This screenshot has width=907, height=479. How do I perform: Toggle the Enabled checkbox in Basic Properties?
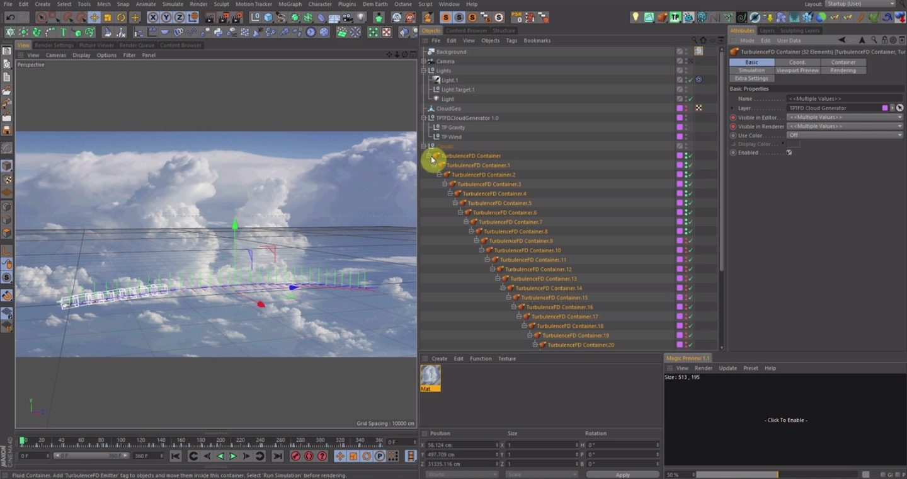[789, 153]
